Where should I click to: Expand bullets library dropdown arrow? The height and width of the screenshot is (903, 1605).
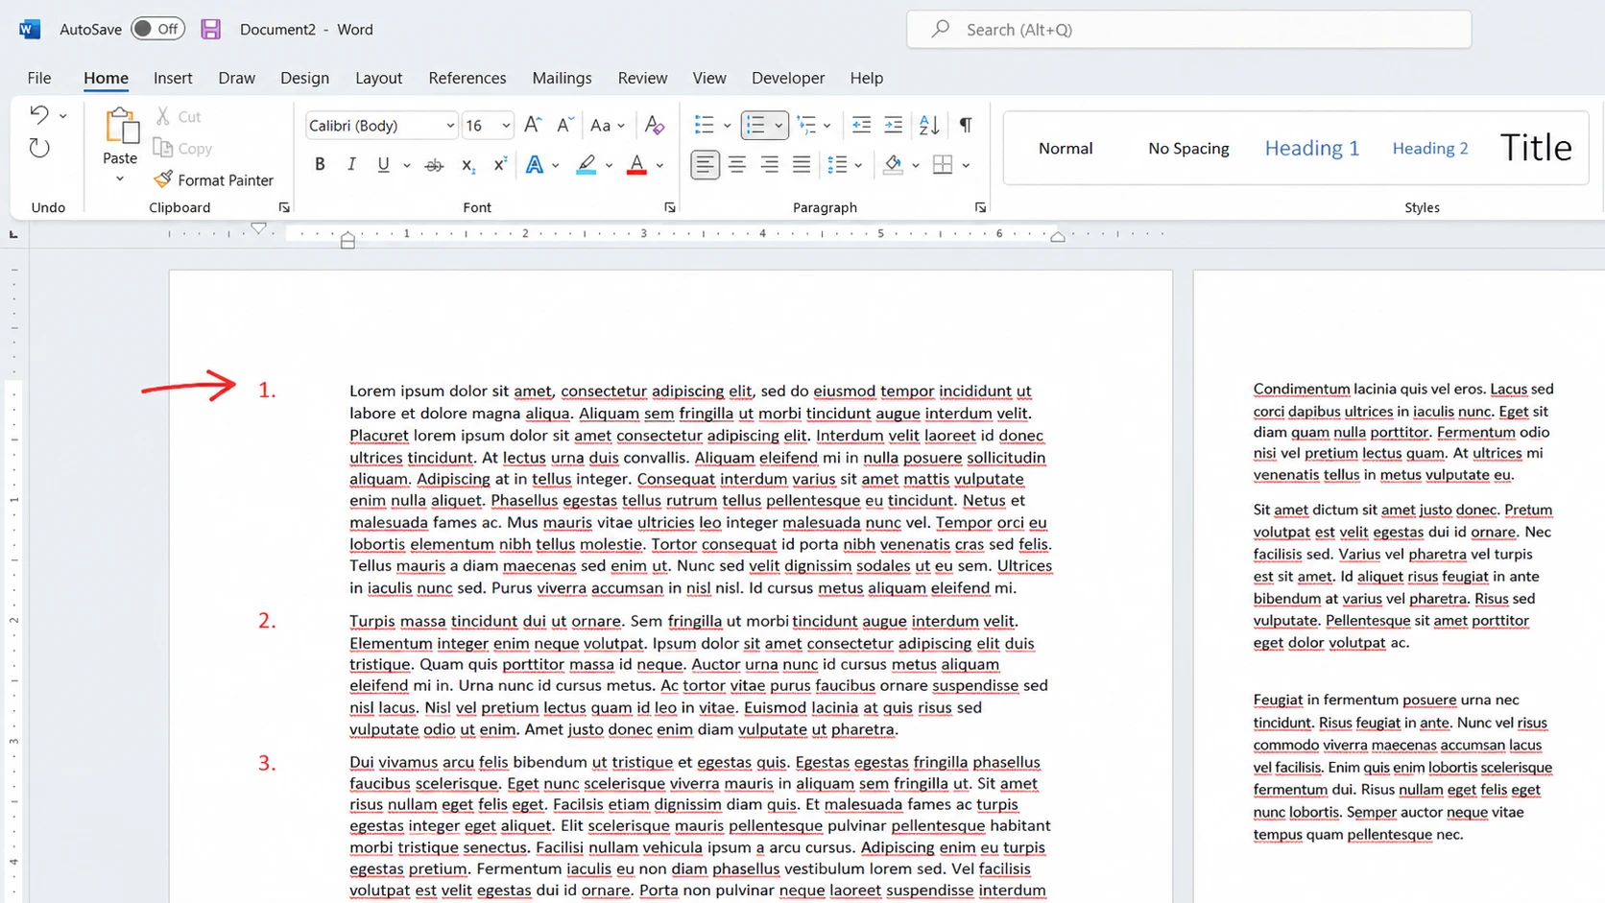click(728, 126)
